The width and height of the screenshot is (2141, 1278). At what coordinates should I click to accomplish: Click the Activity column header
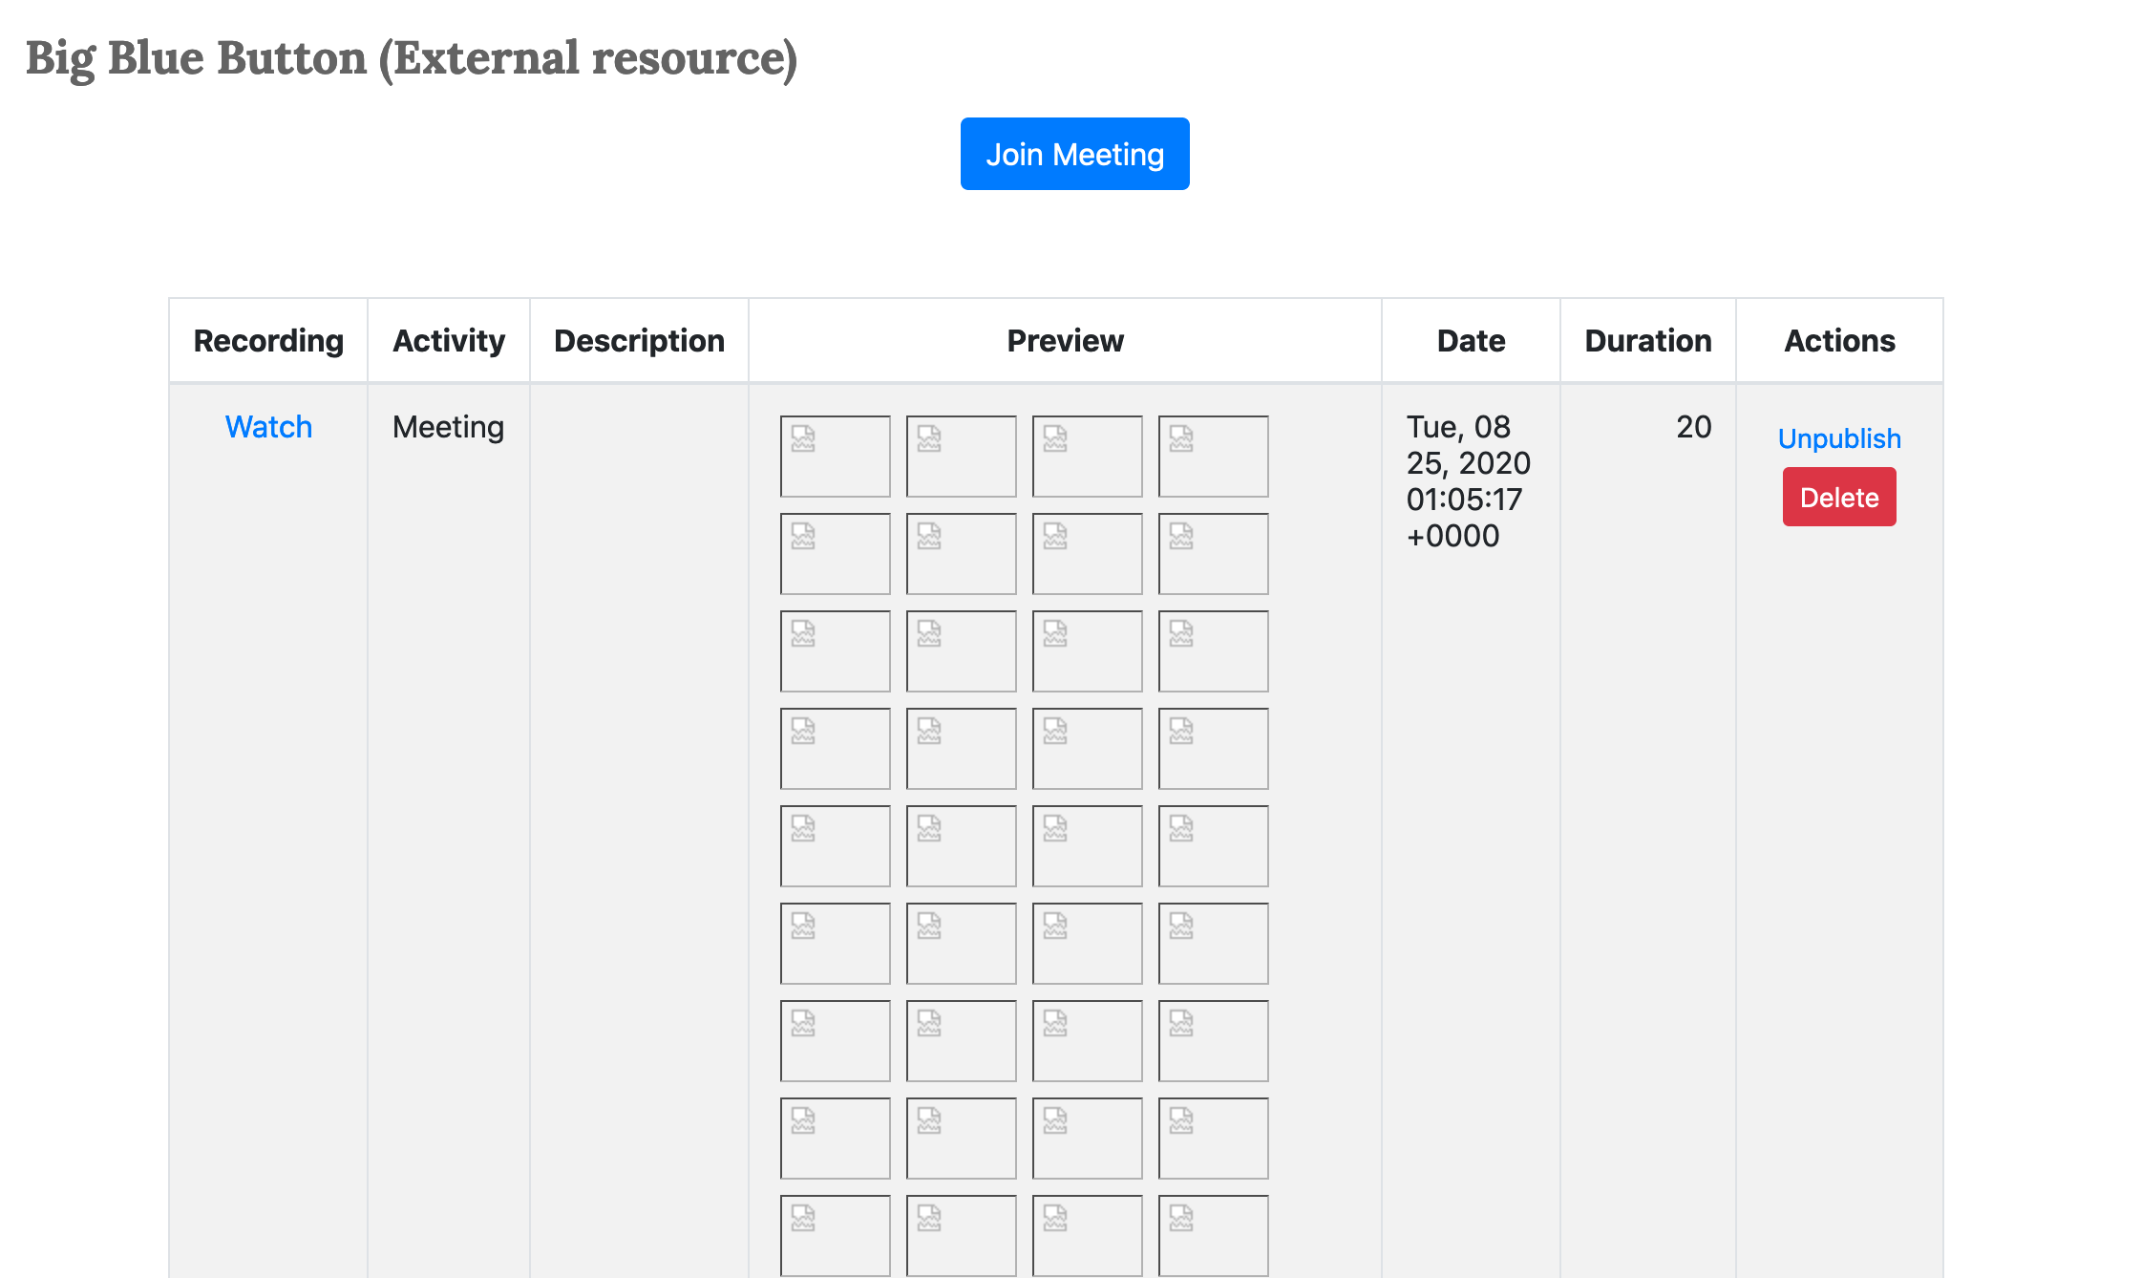[448, 340]
